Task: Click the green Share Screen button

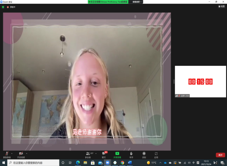Action: coord(117,154)
